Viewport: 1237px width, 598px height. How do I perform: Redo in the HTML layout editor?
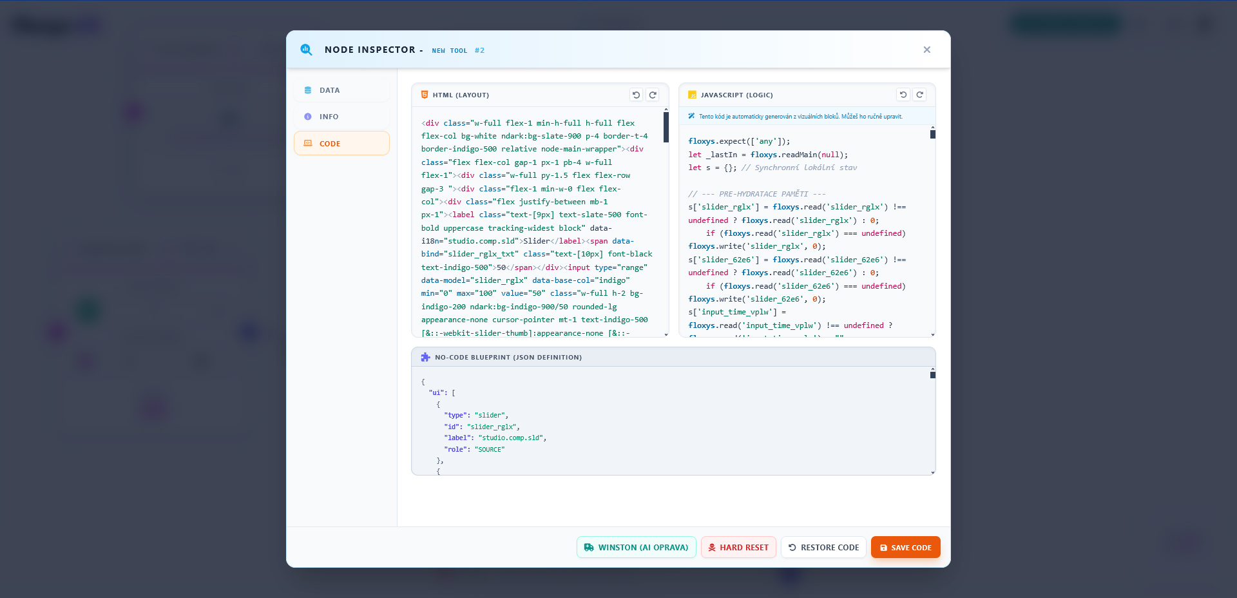653,95
